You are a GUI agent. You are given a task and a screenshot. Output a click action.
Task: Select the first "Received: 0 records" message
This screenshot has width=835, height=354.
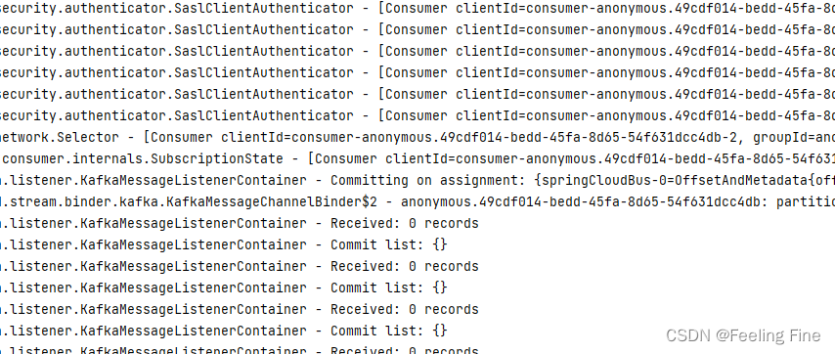404,223
